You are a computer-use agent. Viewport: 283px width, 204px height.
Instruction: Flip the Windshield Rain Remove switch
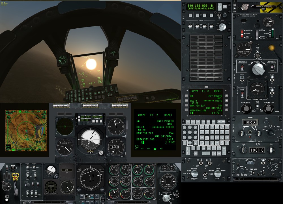272,67
